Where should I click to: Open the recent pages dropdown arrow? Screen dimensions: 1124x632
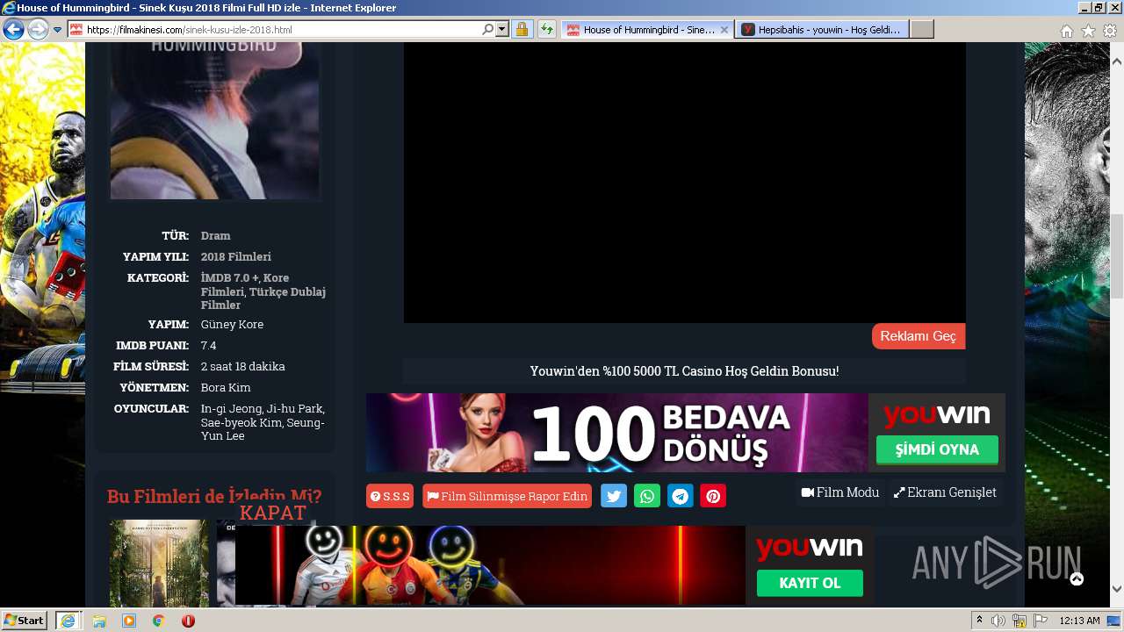click(x=57, y=30)
